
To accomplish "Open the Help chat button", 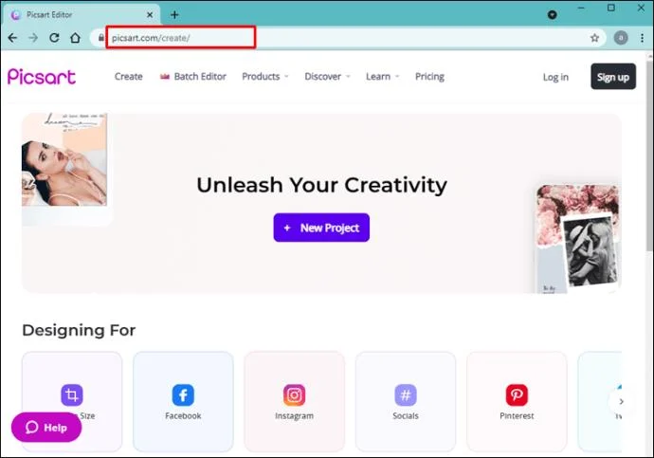I will [x=46, y=428].
